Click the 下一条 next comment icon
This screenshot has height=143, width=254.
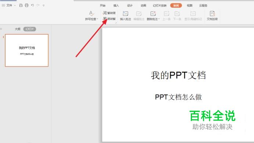[177, 14]
